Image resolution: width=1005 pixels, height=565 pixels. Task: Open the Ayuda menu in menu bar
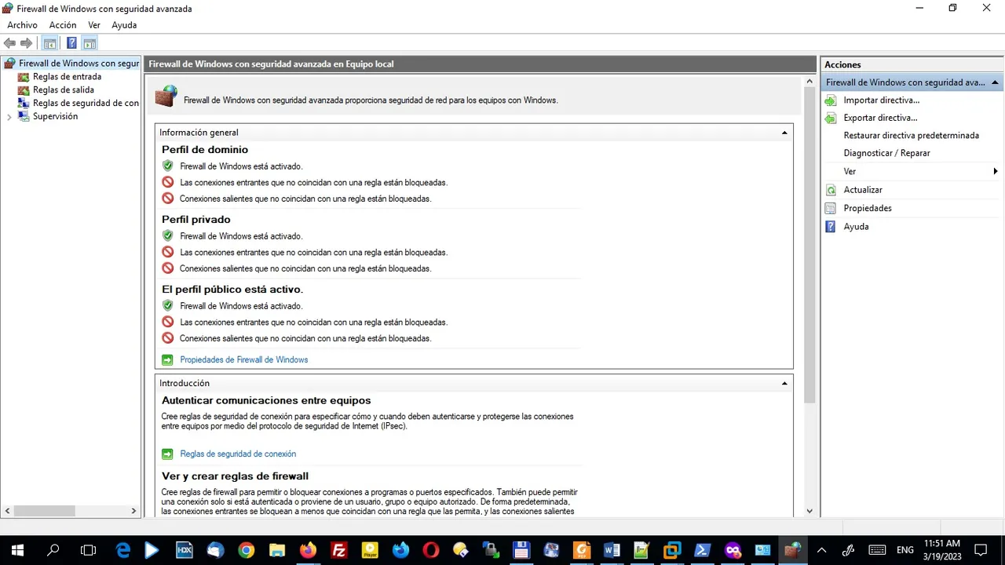124,25
